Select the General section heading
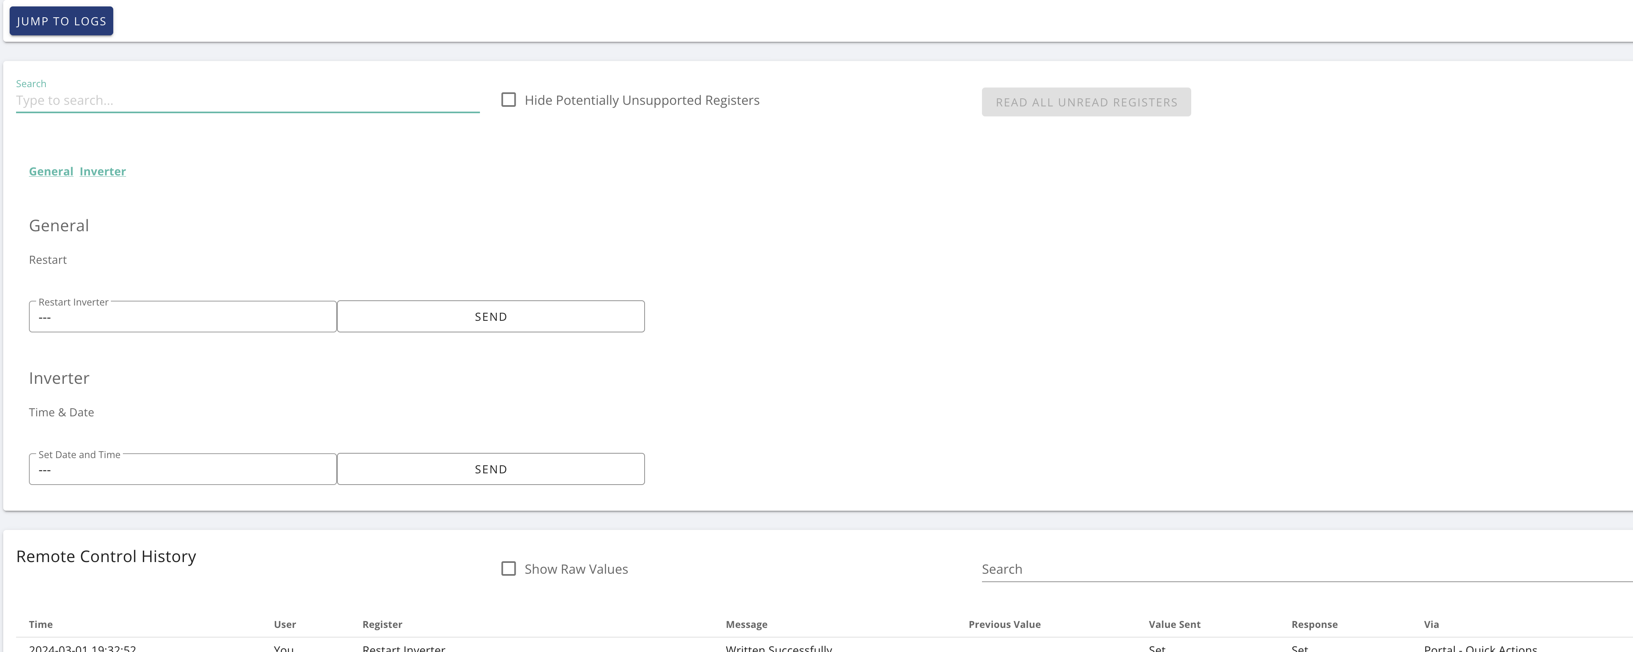 point(59,226)
